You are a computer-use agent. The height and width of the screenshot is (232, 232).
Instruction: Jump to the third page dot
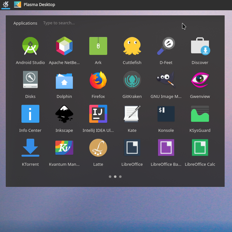coord(120,177)
